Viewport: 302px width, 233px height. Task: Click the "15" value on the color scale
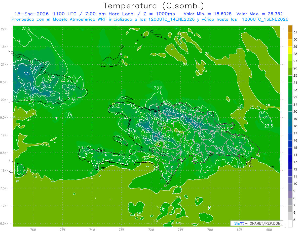point(295,148)
